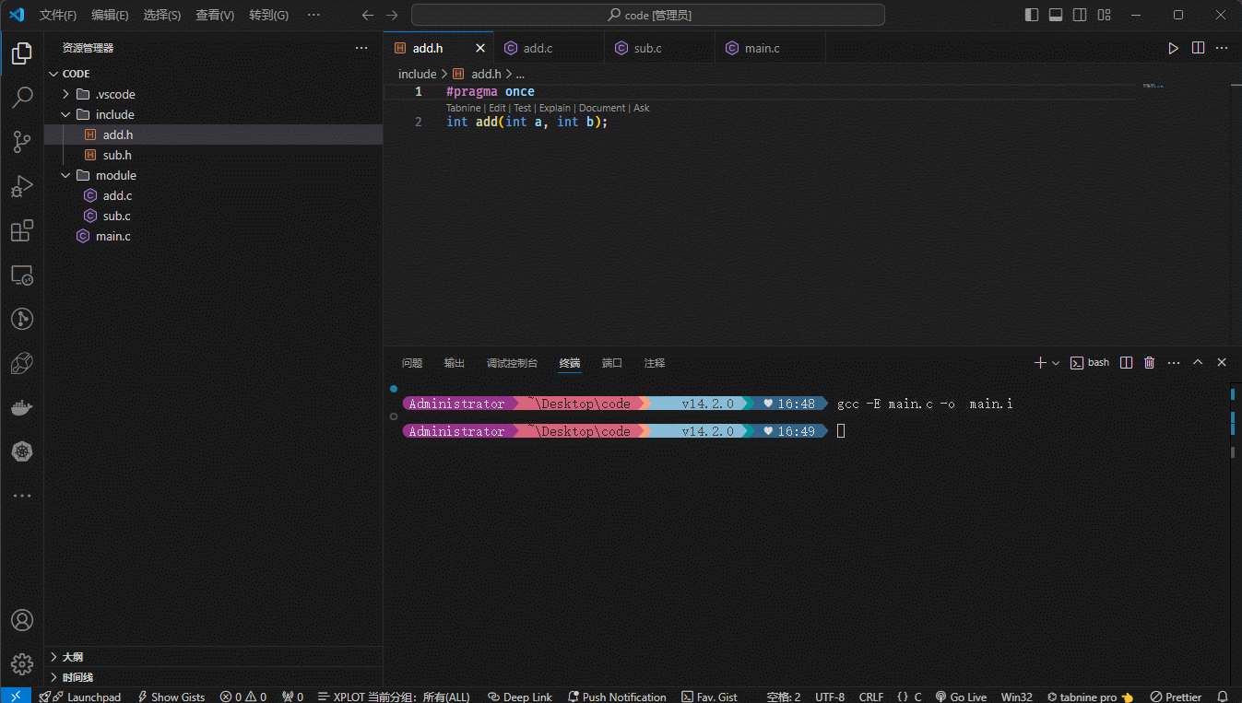Open the Extensions view
The height and width of the screenshot is (703, 1242).
(x=22, y=230)
